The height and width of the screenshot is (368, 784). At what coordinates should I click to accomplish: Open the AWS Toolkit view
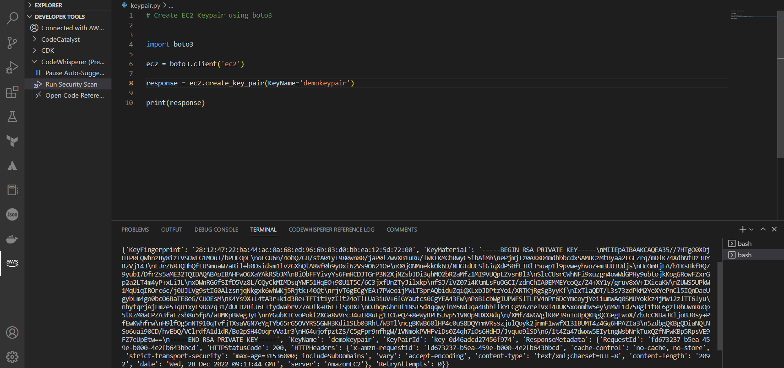coord(12,263)
